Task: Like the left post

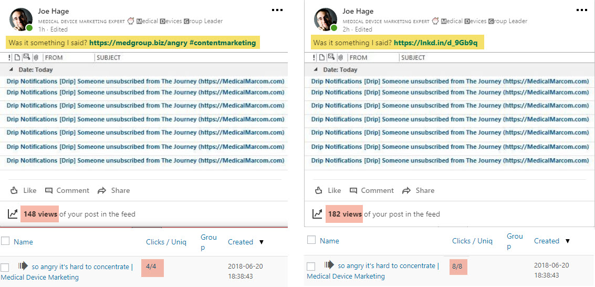Action: pyautogui.click(x=23, y=191)
